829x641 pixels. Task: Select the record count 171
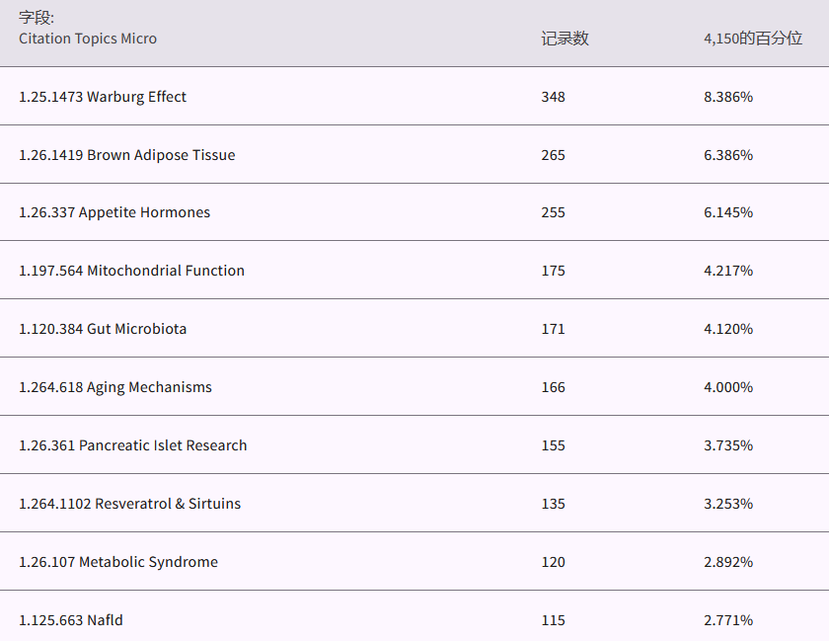pos(553,329)
